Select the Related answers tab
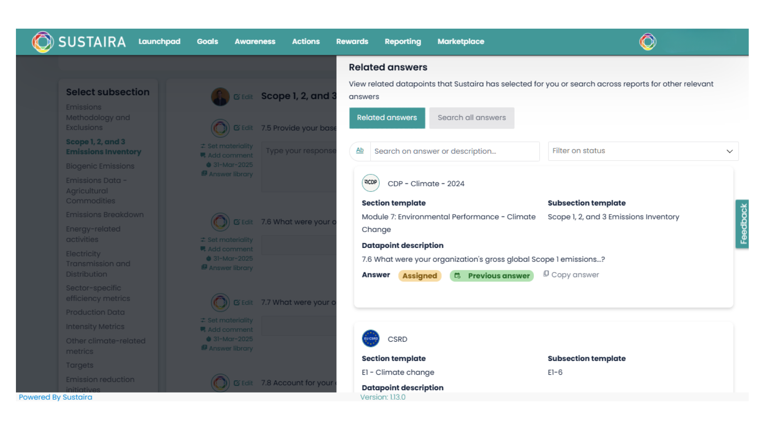 point(387,118)
